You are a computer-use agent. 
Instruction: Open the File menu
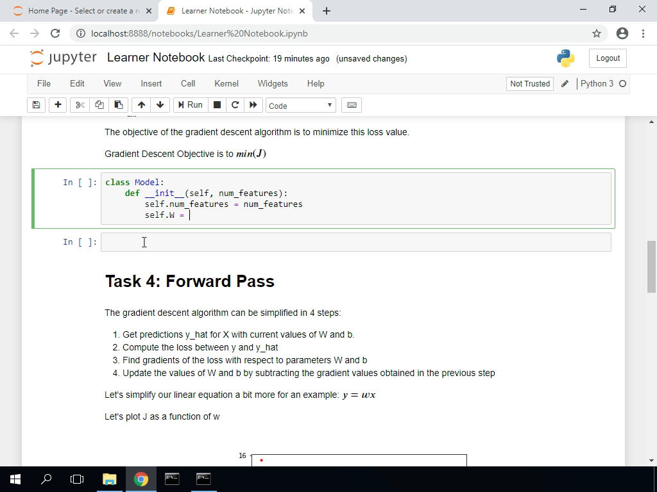(44, 84)
